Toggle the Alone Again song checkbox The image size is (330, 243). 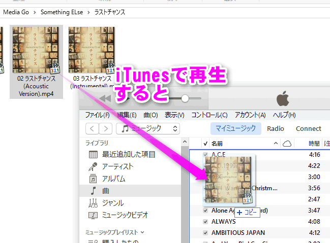pyautogui.click(x=205, y=210)
